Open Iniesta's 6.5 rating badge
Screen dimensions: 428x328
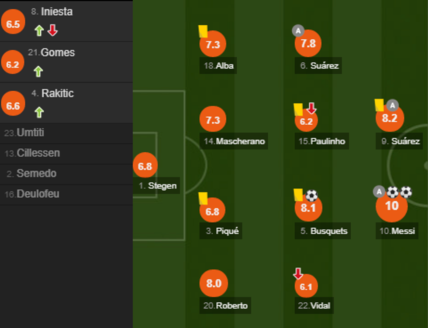13,24
